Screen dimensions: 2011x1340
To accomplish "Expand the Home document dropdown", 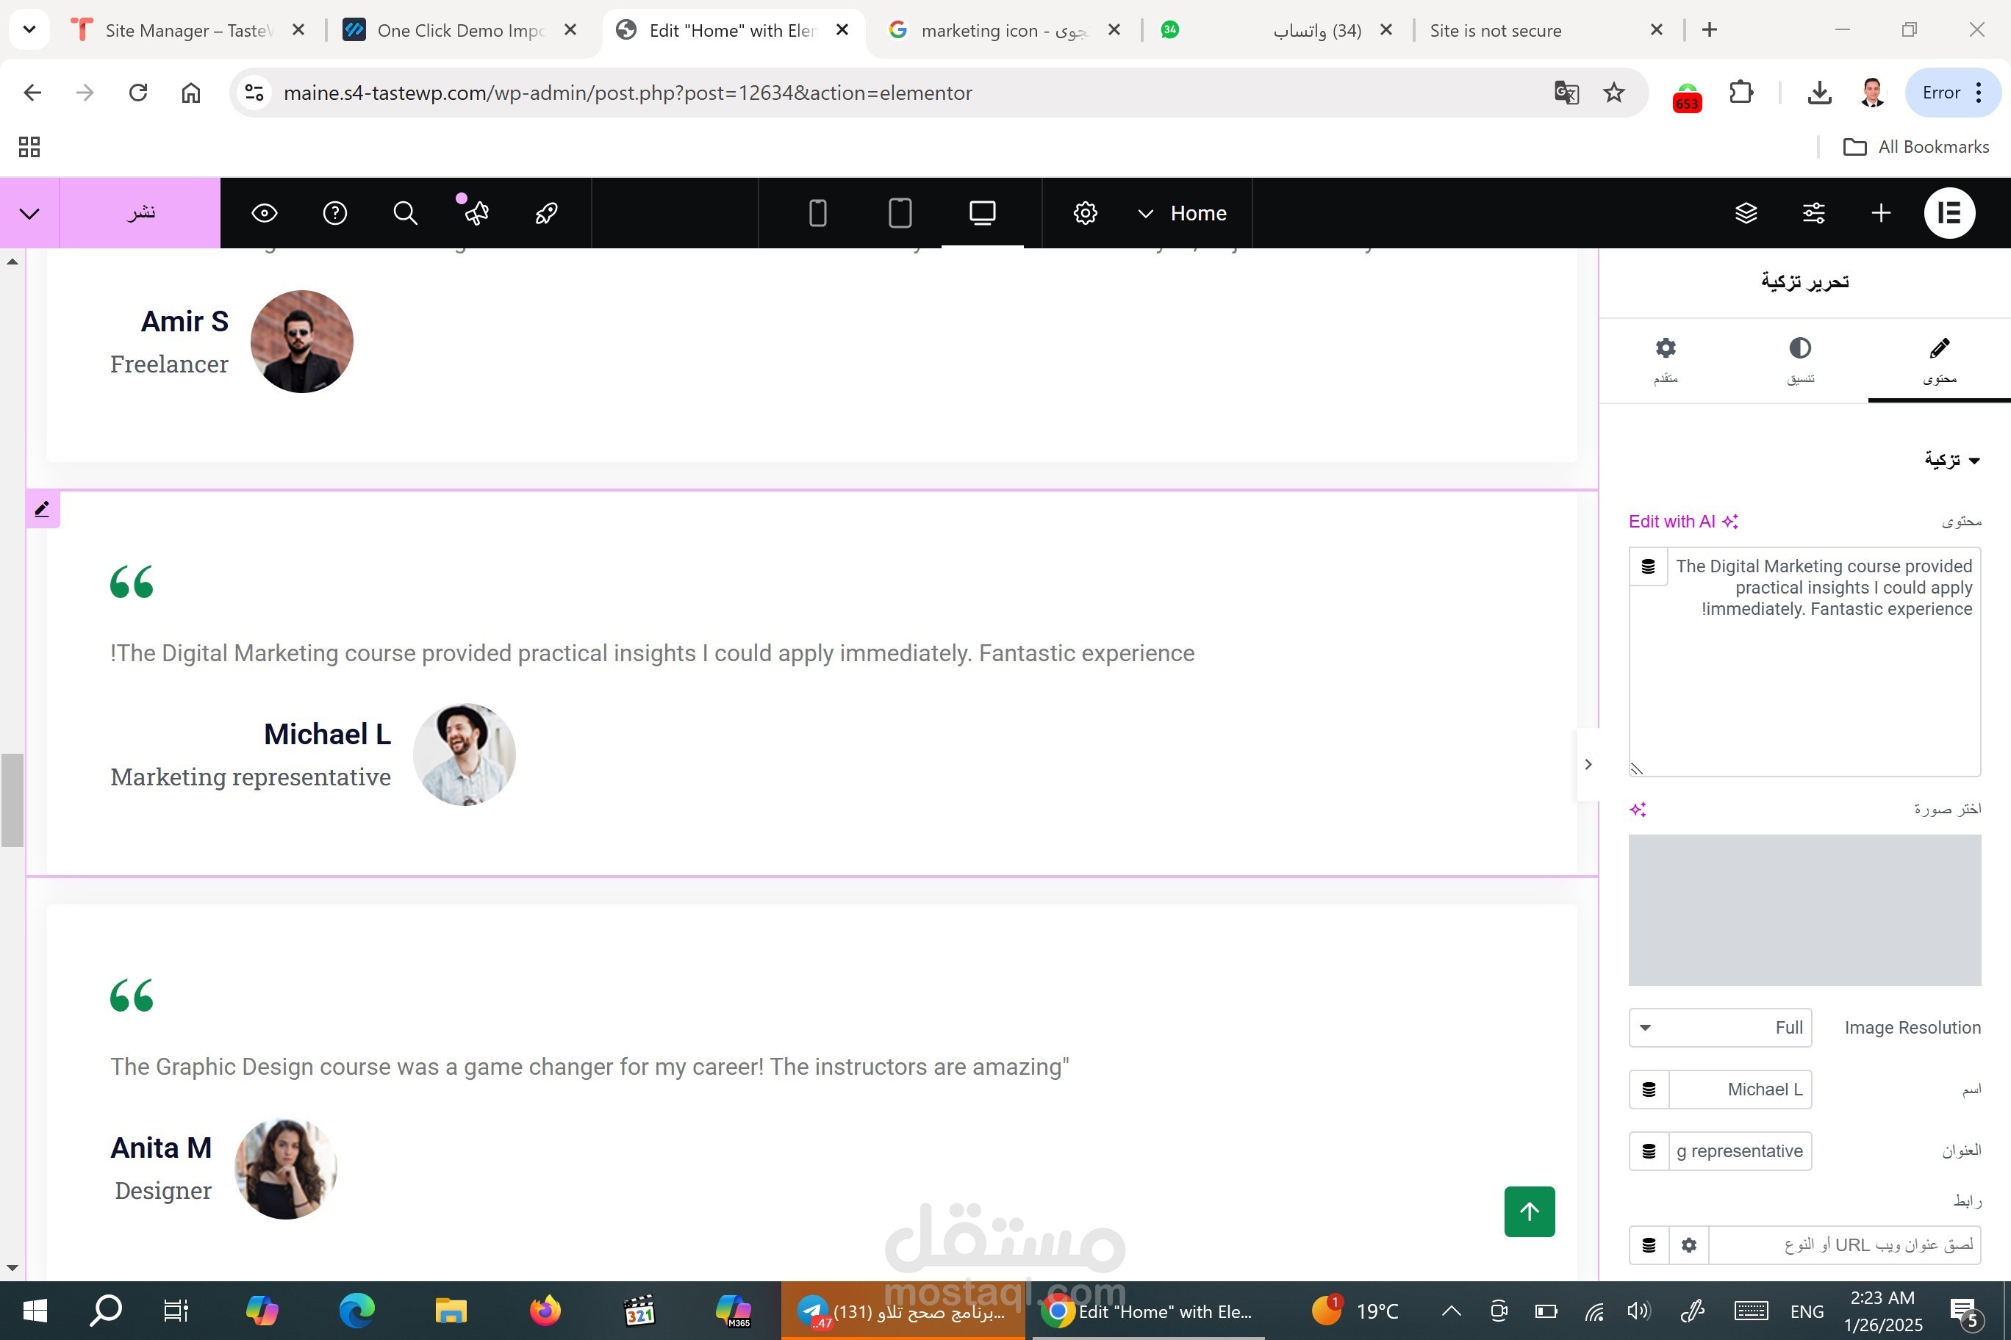I will (x=1183, y=213).
